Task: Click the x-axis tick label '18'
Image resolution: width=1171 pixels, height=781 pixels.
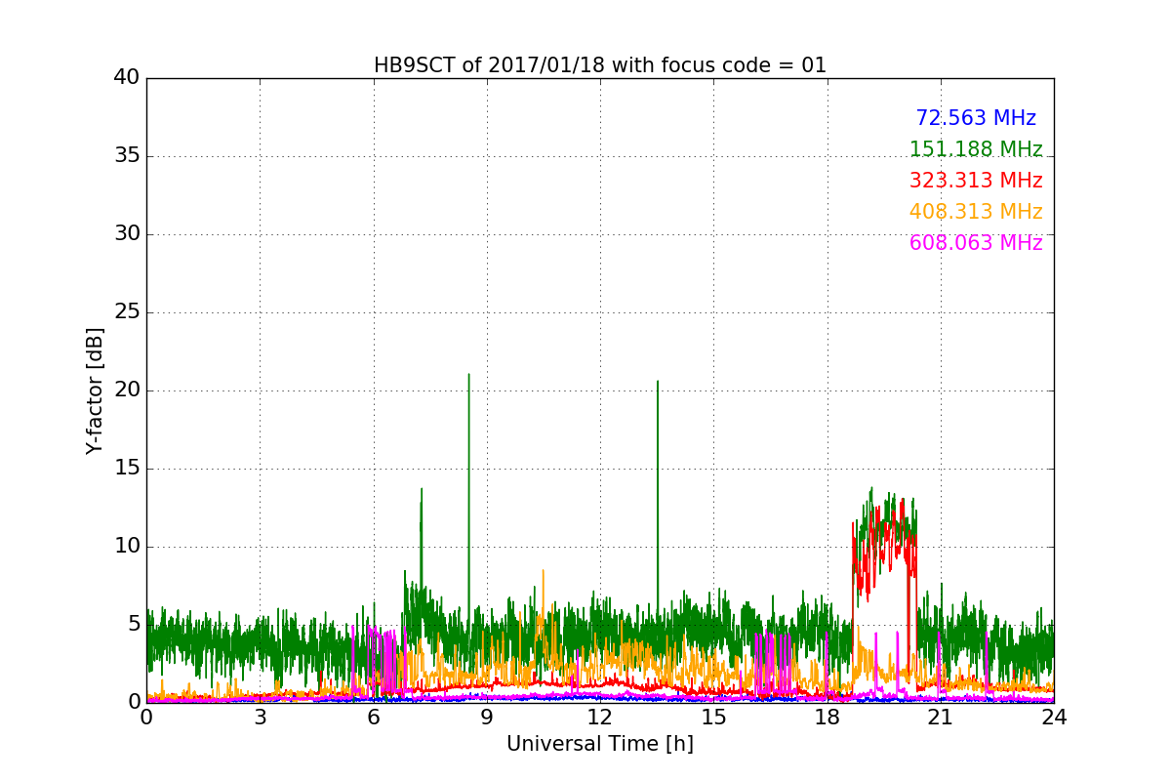Action: [828, 717]
